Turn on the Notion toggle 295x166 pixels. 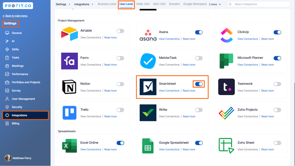click(120, 84)
